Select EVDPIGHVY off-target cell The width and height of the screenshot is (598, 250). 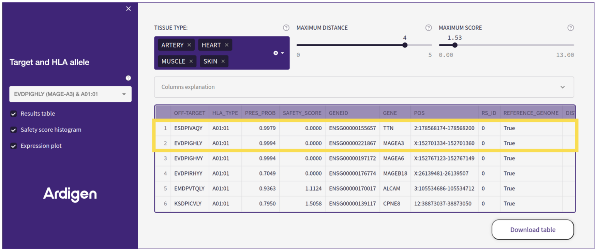pos(190,159)
